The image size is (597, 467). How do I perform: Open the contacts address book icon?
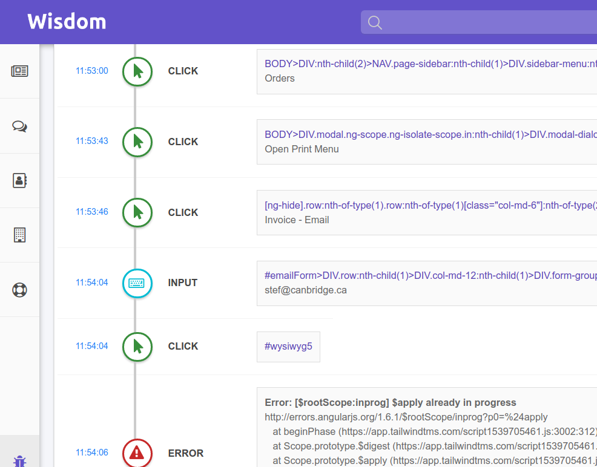pos(19,180)
